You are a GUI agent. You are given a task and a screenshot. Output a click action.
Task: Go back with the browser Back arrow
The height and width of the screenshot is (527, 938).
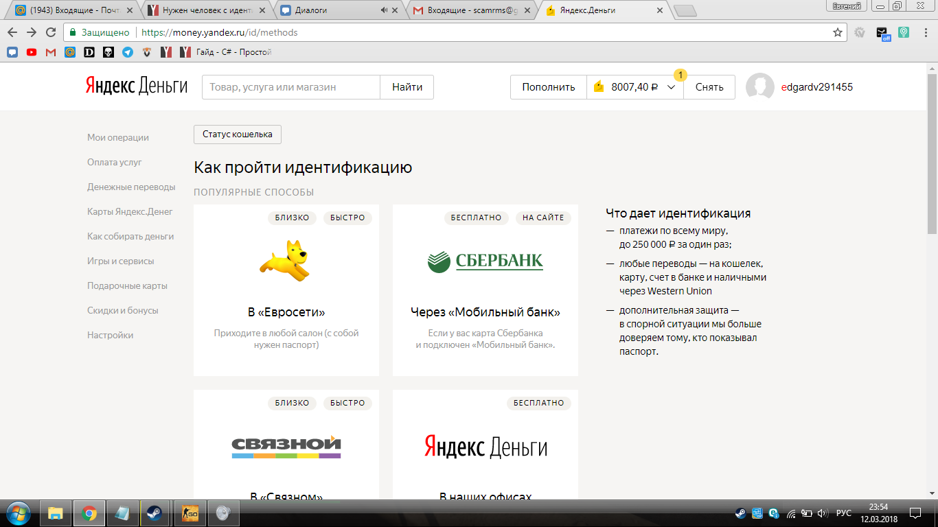point(12,32)
